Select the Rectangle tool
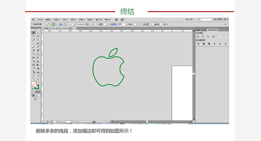 [38, 43]
